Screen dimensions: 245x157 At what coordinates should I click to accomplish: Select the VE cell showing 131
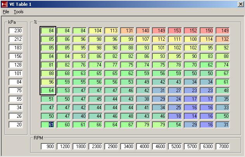(x=128, y=30)
